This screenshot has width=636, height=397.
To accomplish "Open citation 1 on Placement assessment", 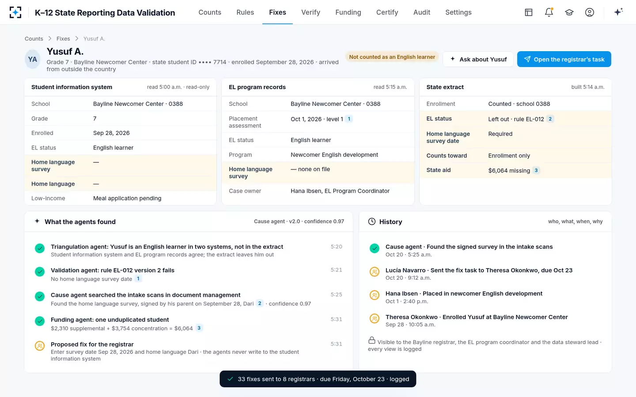I will pyautogui.click(x=349, y=119).
